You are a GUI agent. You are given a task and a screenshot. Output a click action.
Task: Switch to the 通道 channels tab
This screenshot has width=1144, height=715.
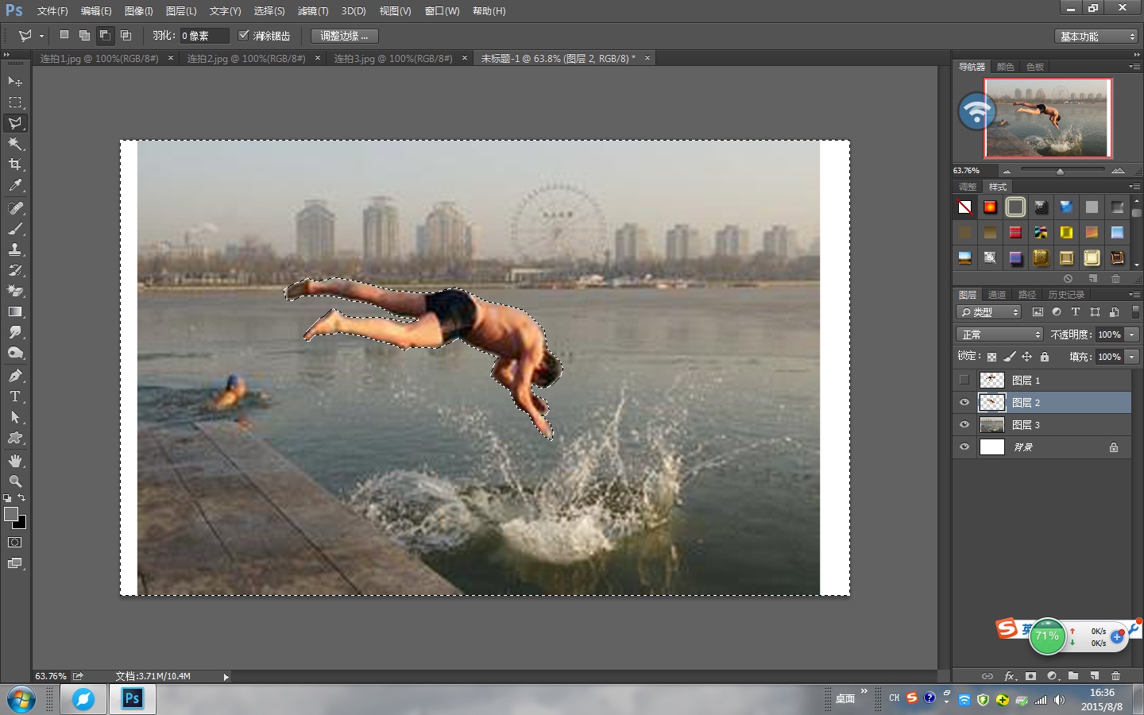pos(997,294)
